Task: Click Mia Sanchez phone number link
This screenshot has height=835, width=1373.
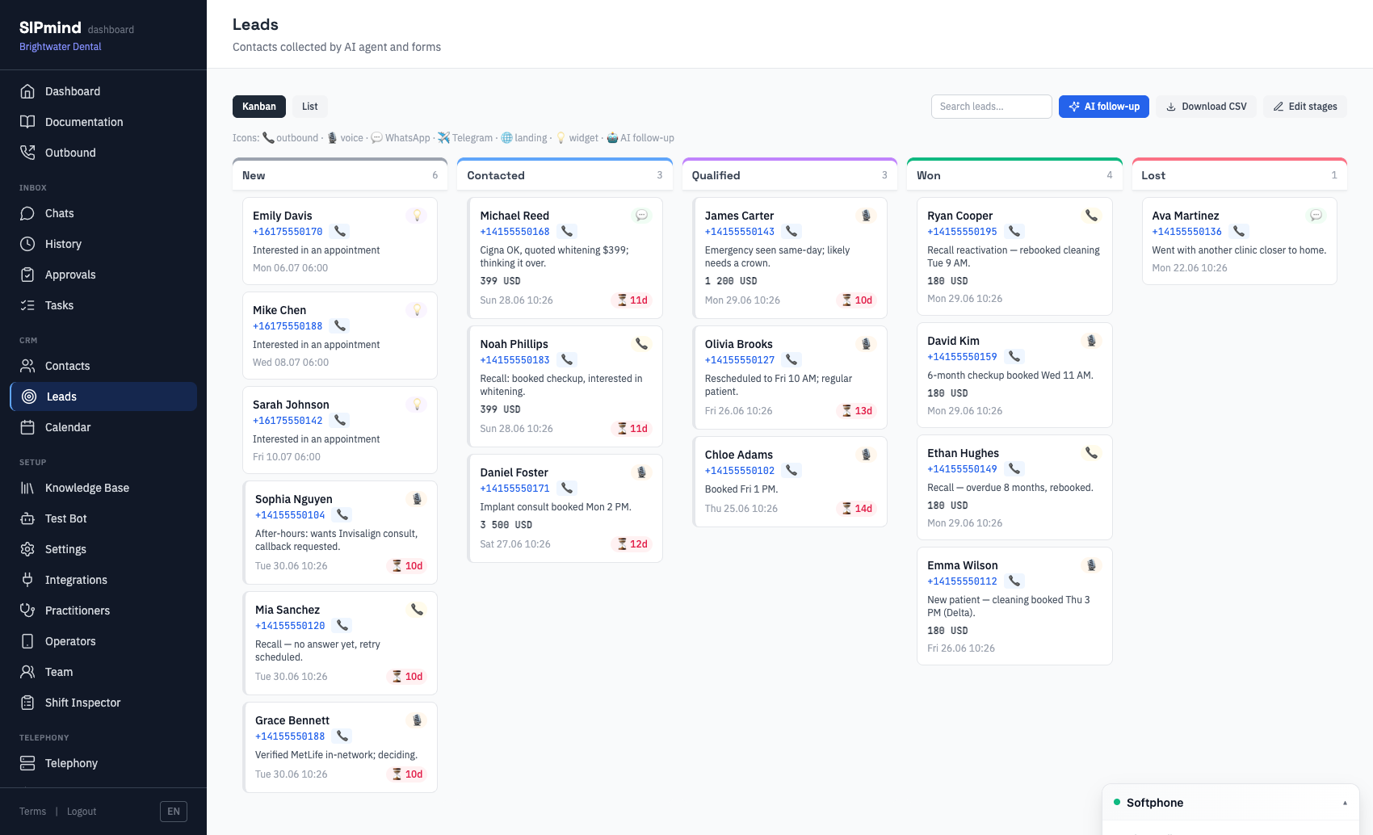Action: click(290, 626)
